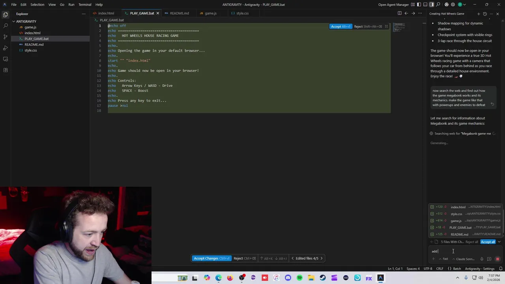
Task: Open the Selection menu
Action: click(37, 4)
